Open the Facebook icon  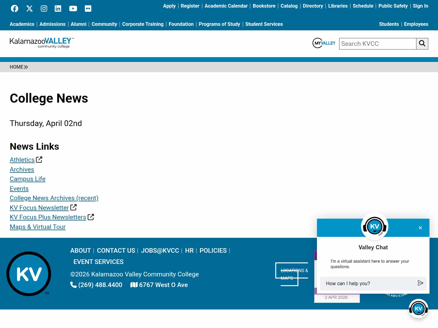click(14, 8)
